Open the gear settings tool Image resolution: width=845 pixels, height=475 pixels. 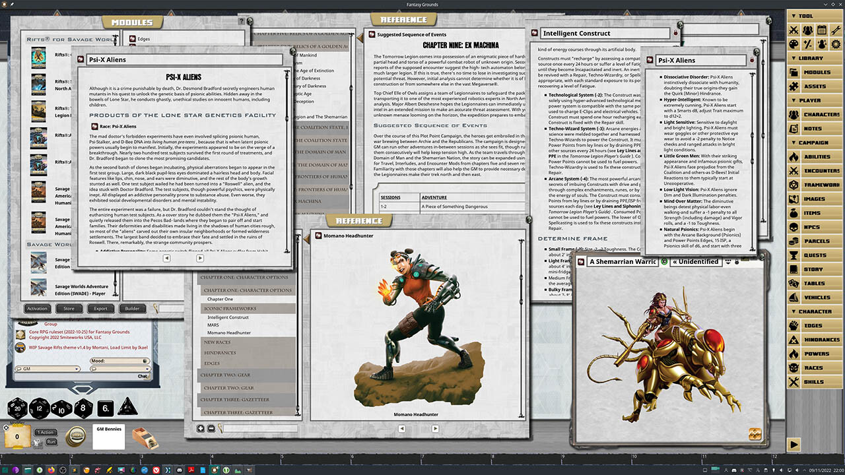coord(836,44)
